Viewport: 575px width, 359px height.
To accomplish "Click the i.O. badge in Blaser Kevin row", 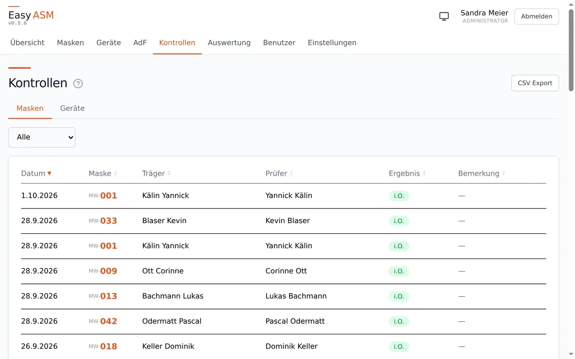I will [399, 221].
